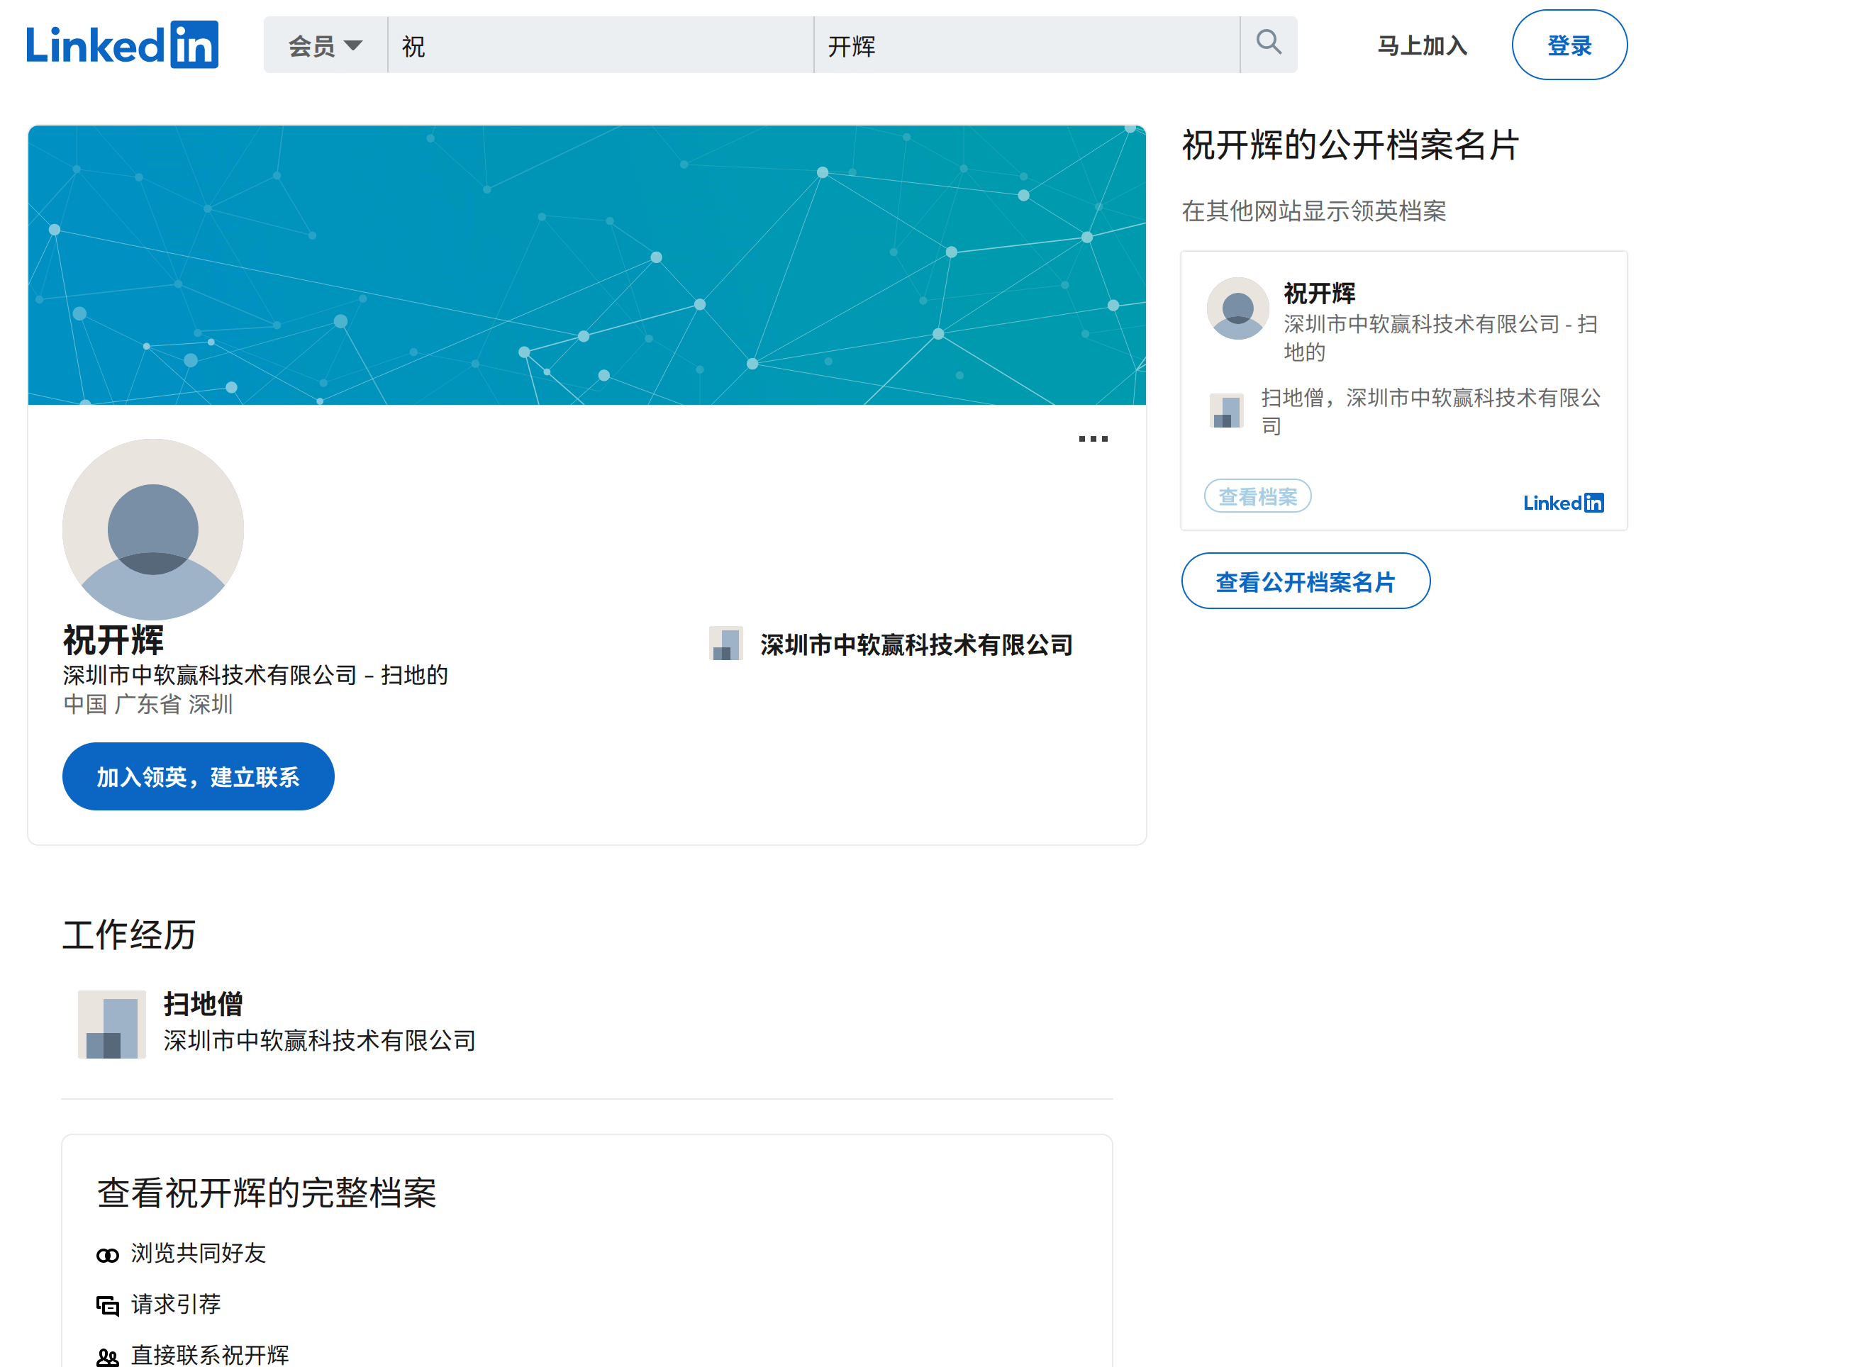Click the 登录 button
Image resolution: width=1853 pixels, height=1367 pixels.
[x=1569, y=45]
